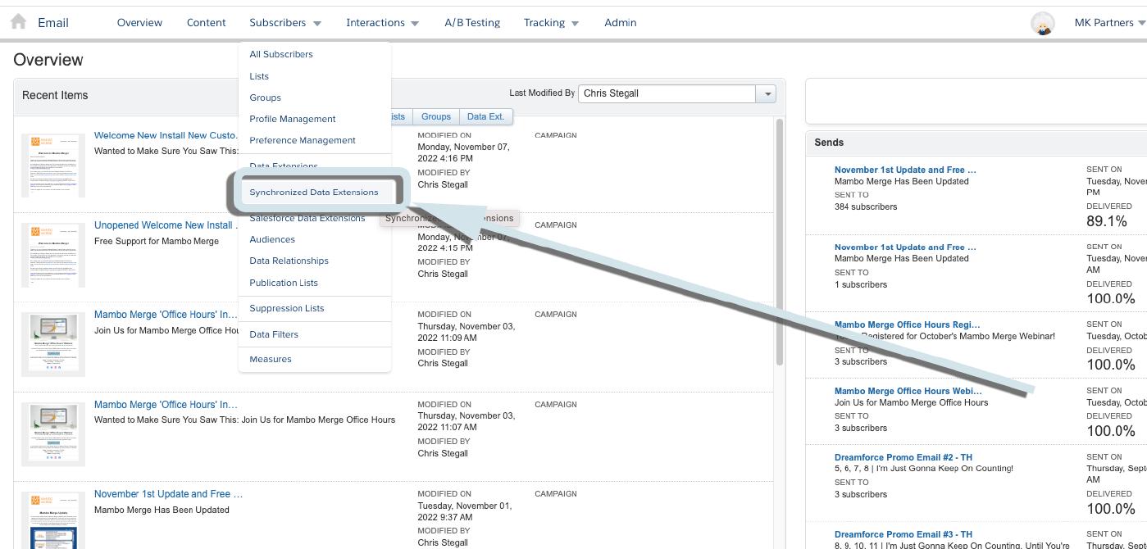Choose All Subscribers from the menu
Image resolution: width=1147 pixels, height=549 pixels.
pyautogui.click(x=281, y=54)
